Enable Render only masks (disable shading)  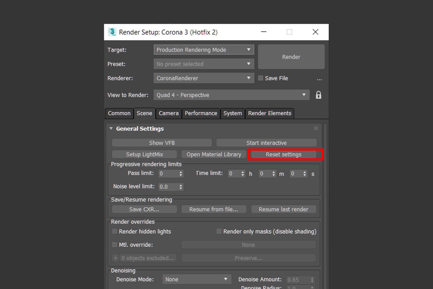(x=219, y=231)
